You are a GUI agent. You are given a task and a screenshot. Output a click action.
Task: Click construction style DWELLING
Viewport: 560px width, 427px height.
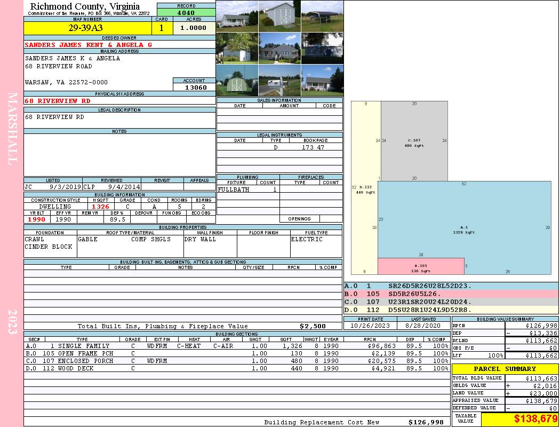click(x=55, y=207)
